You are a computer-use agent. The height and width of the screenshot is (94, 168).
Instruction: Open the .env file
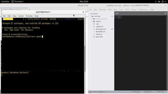tap(97, 24)
